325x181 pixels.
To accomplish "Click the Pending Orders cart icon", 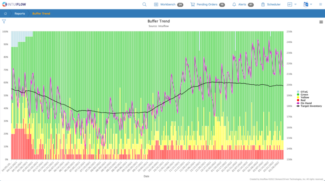I will (192, 4).
